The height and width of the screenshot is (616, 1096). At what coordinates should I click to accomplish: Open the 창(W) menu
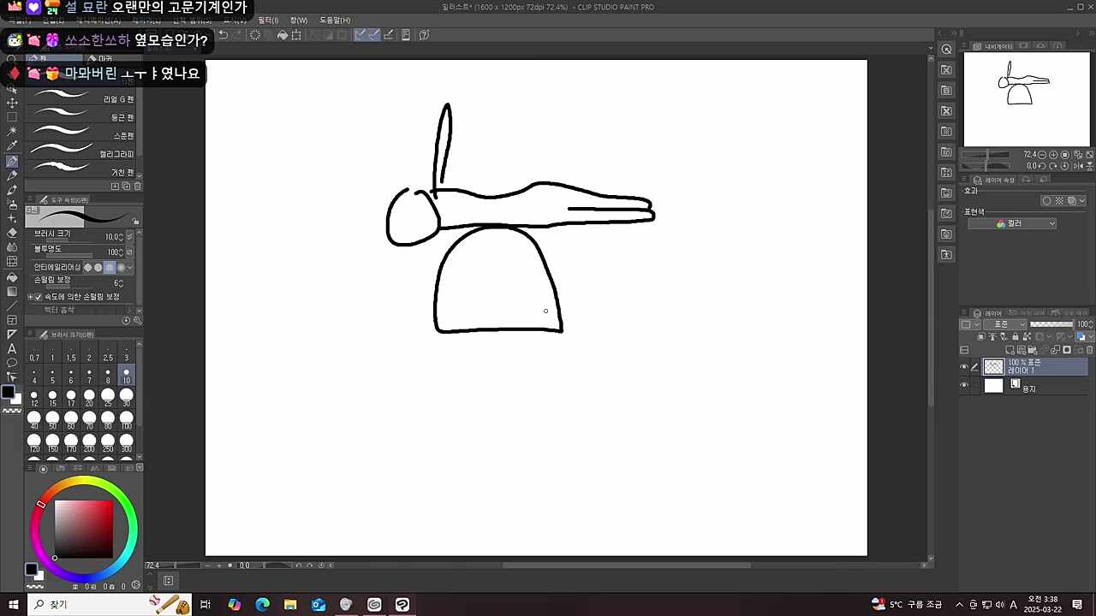pos(299,20)
